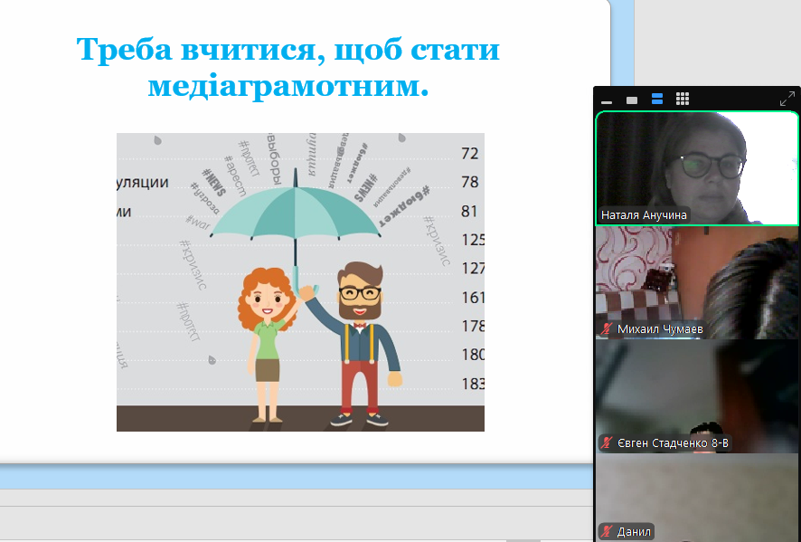
Task: Click the slide title "Треба вчитися, щоб стати медіаграмотним"
Action: pos(288,68)
